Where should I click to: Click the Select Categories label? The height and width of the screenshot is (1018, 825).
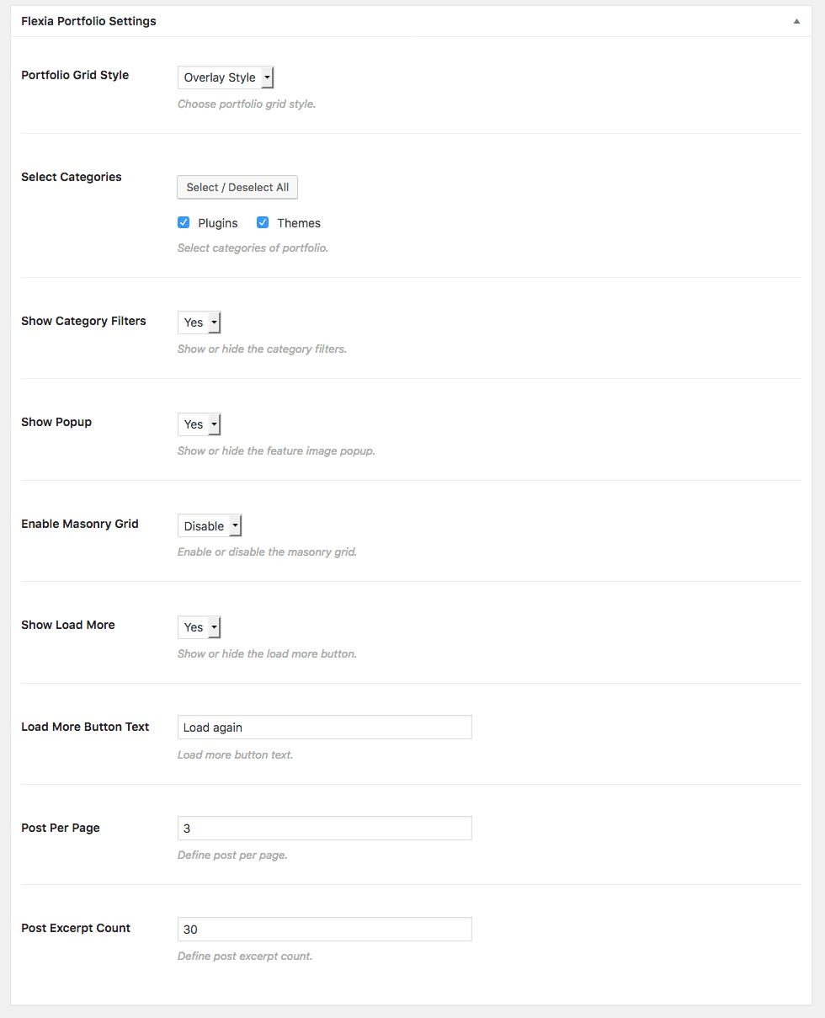tap(72, 177)
